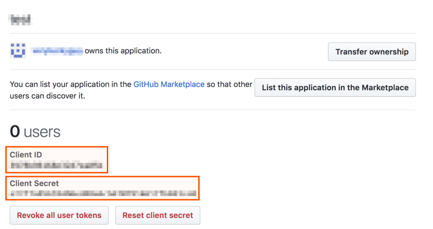Click the bold "0" user count

tap(15, 132)
